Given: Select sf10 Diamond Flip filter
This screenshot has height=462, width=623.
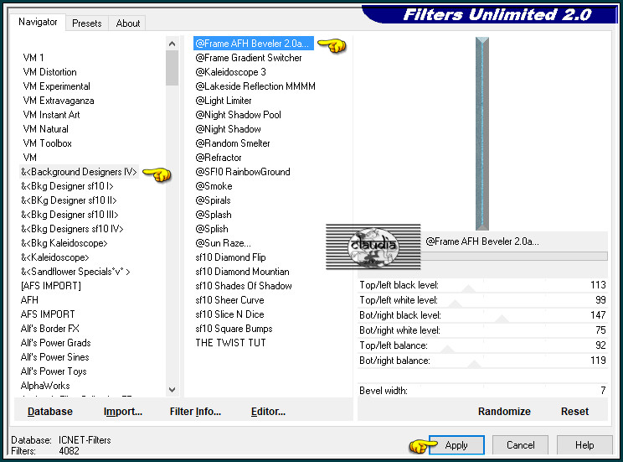Looking at the screenshot, I should [x=230, y=257].
